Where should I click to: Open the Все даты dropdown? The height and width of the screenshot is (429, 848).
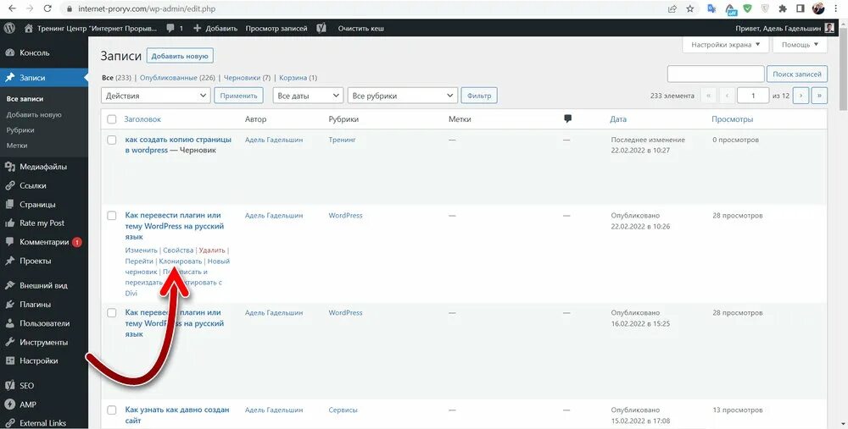pyautogui.click(x=308, y=96)
